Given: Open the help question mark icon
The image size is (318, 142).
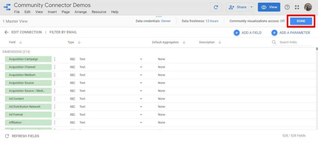Looking at the screenshot, I should coord(287,7).
